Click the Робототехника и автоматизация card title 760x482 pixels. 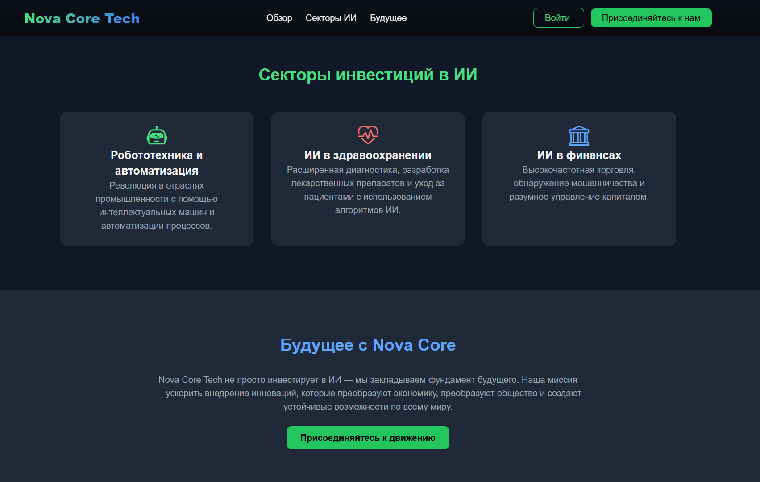pos(156,163)
